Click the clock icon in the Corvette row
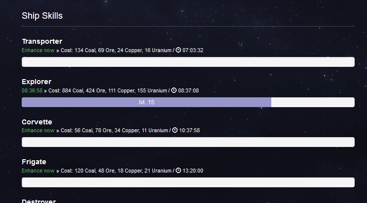This screenshot has height=203, width=367. [x=175, y=130]
